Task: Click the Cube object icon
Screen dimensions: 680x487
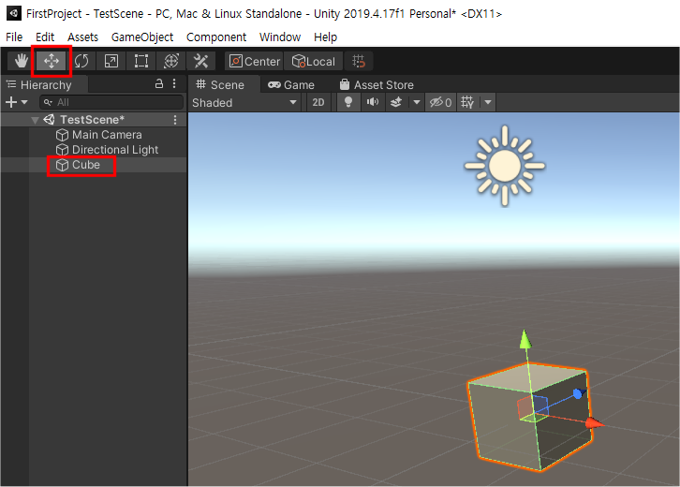Action: point(62,165)
